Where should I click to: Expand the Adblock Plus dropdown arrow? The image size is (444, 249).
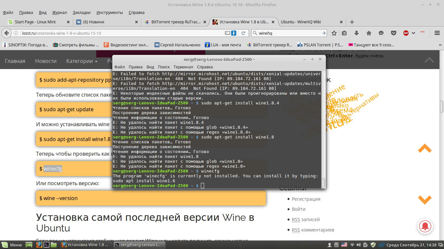coord(413,33)
